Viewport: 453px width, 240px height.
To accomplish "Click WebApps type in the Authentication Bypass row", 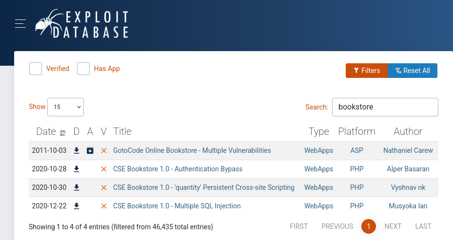I will pyautogui.click(x=318, y=169).
